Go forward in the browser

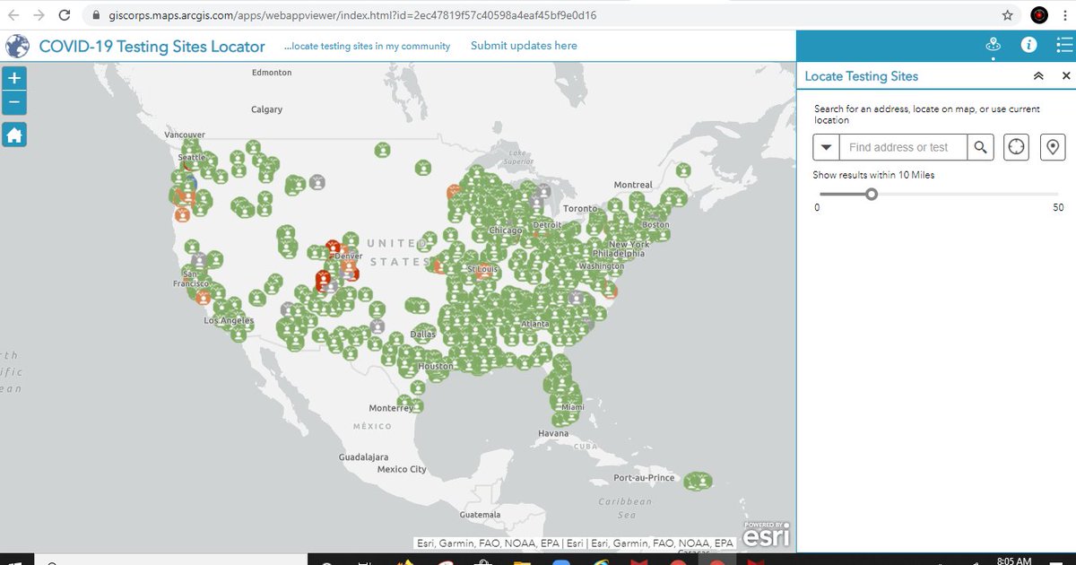(39, 15)
